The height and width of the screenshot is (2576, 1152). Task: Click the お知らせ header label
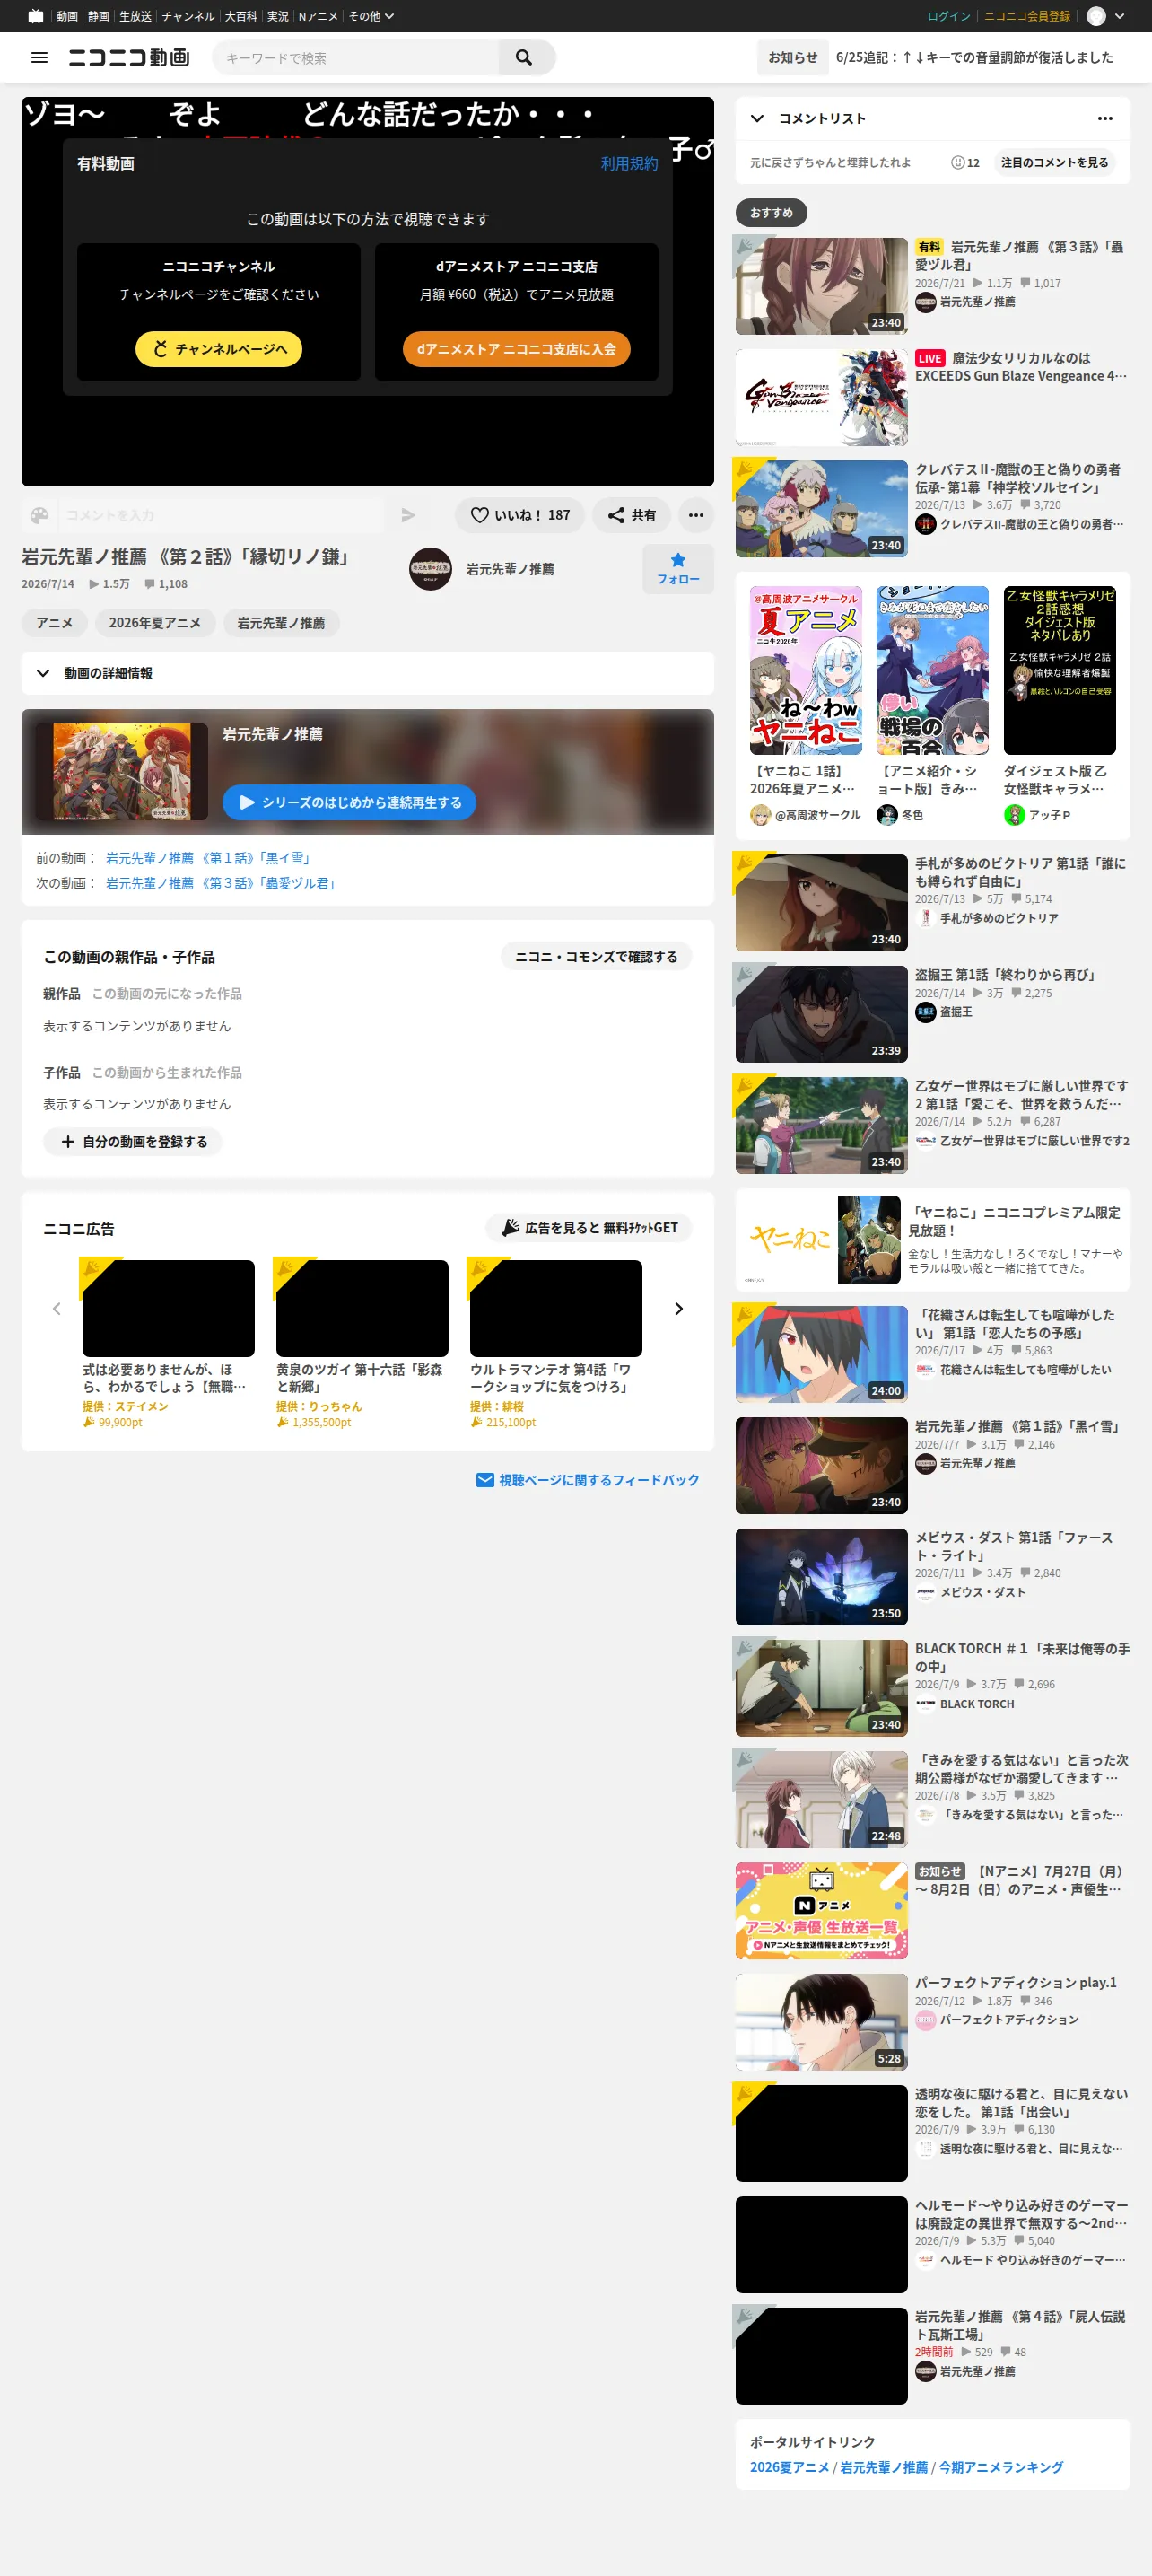point(793,58)
